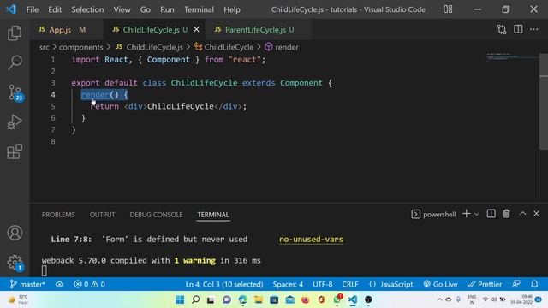Open the Edit menu
Image resolution: width=548 pixels, height=308 pixels.
click(x=55, y=9)
